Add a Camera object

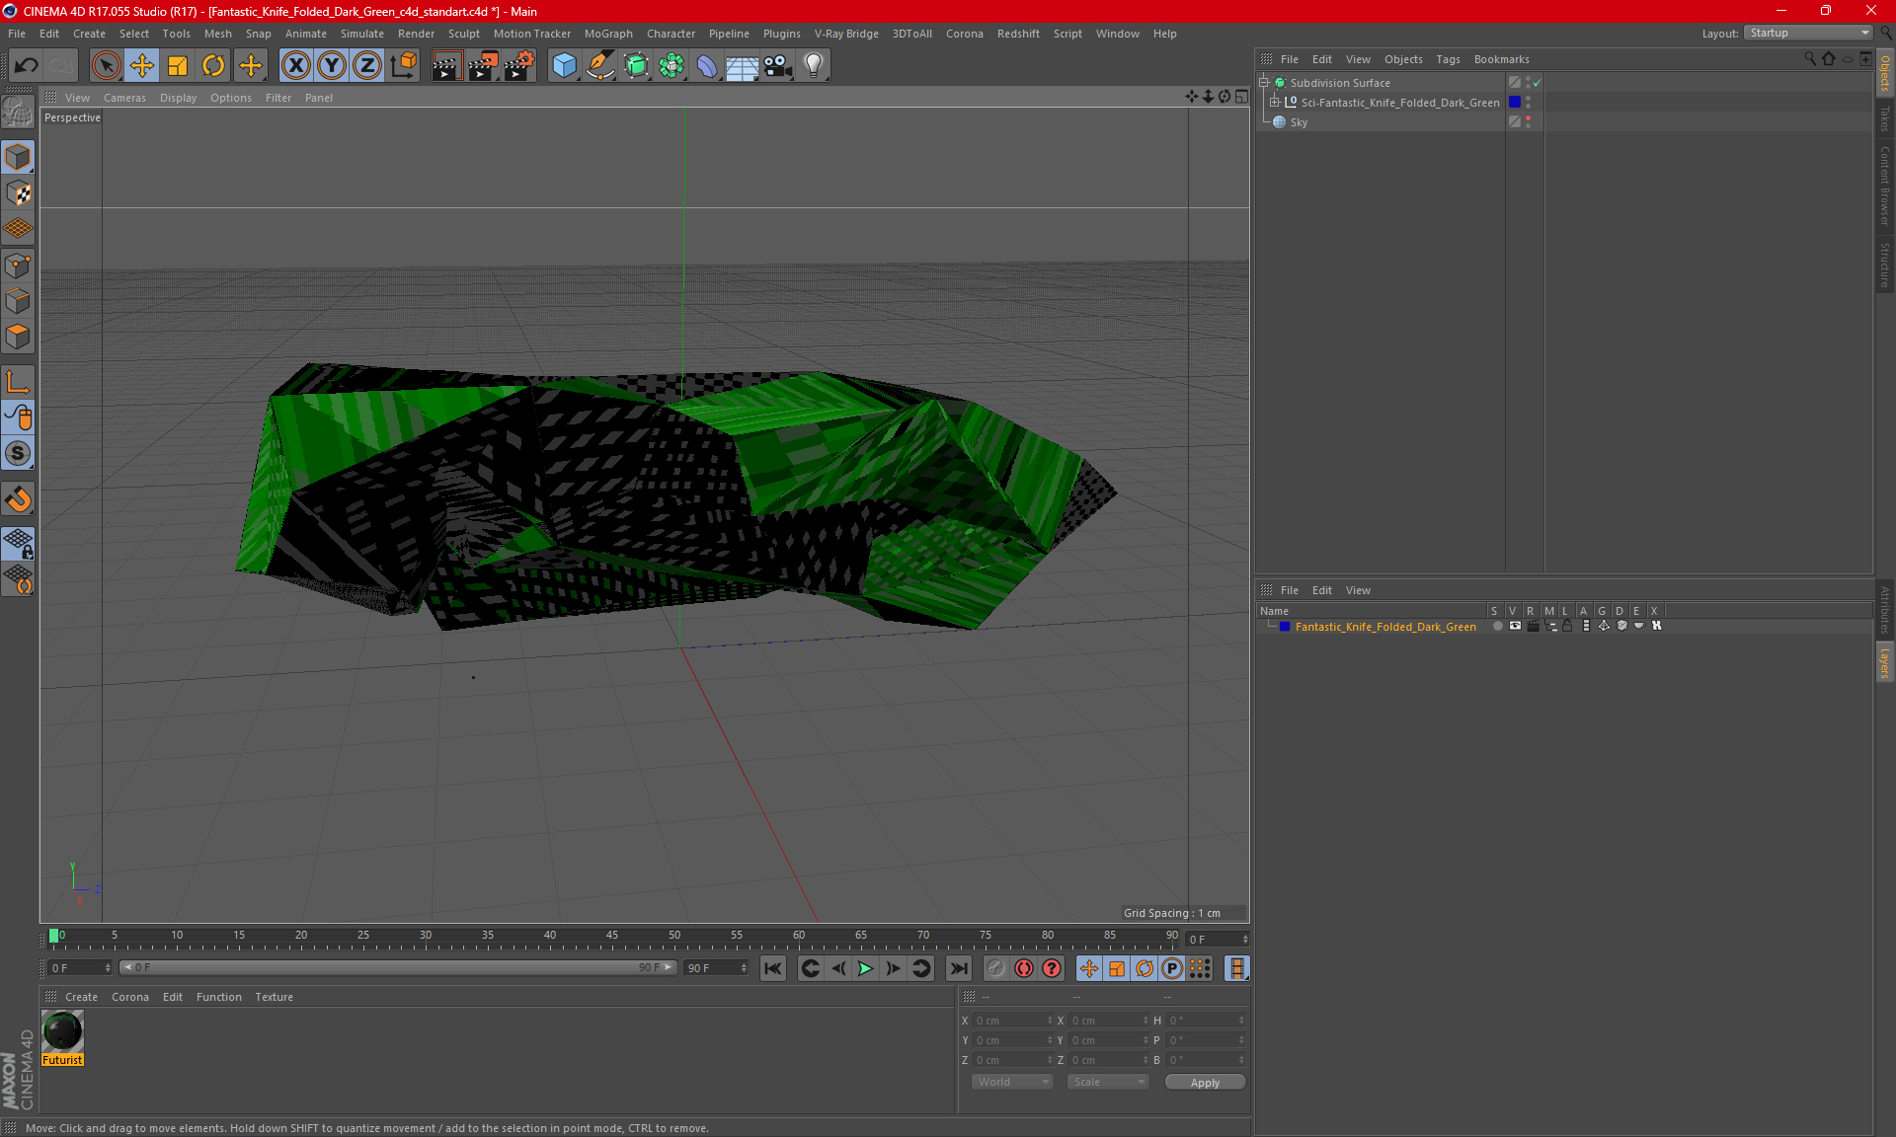778,66
